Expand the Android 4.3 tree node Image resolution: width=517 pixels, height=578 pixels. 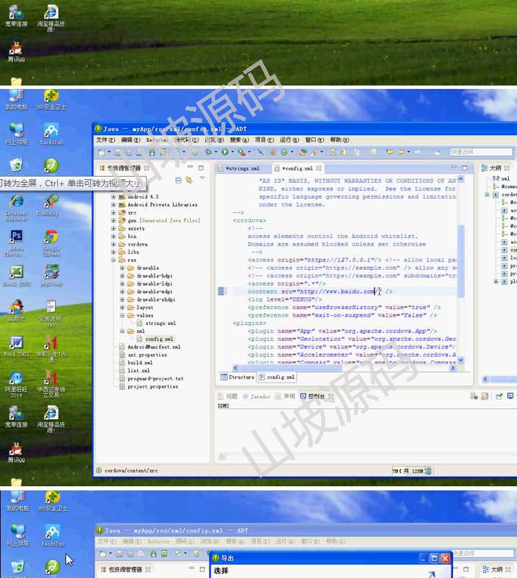pyautogui.click(x=114, y=197)
